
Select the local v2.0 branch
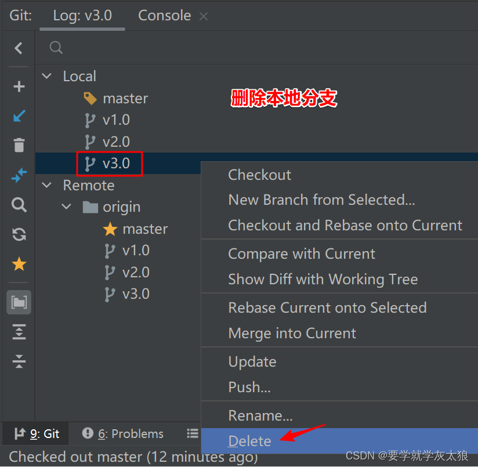(116, 142)
